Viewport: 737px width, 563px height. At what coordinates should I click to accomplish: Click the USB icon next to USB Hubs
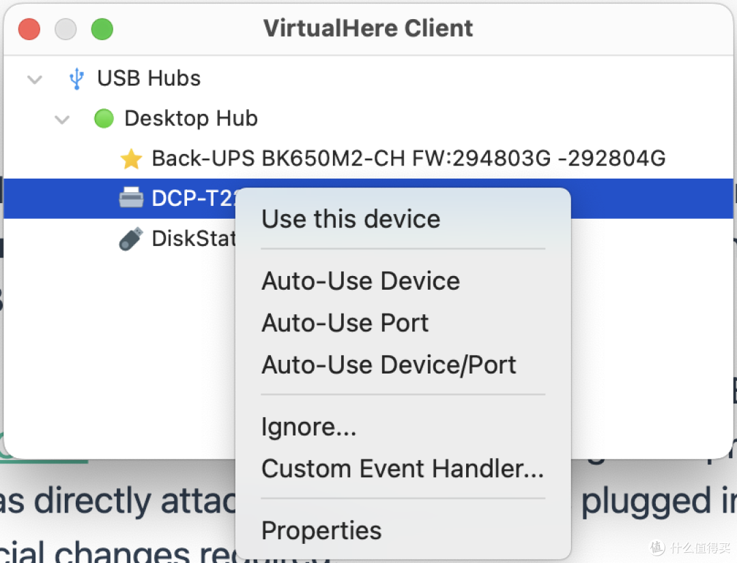(77, 78)
